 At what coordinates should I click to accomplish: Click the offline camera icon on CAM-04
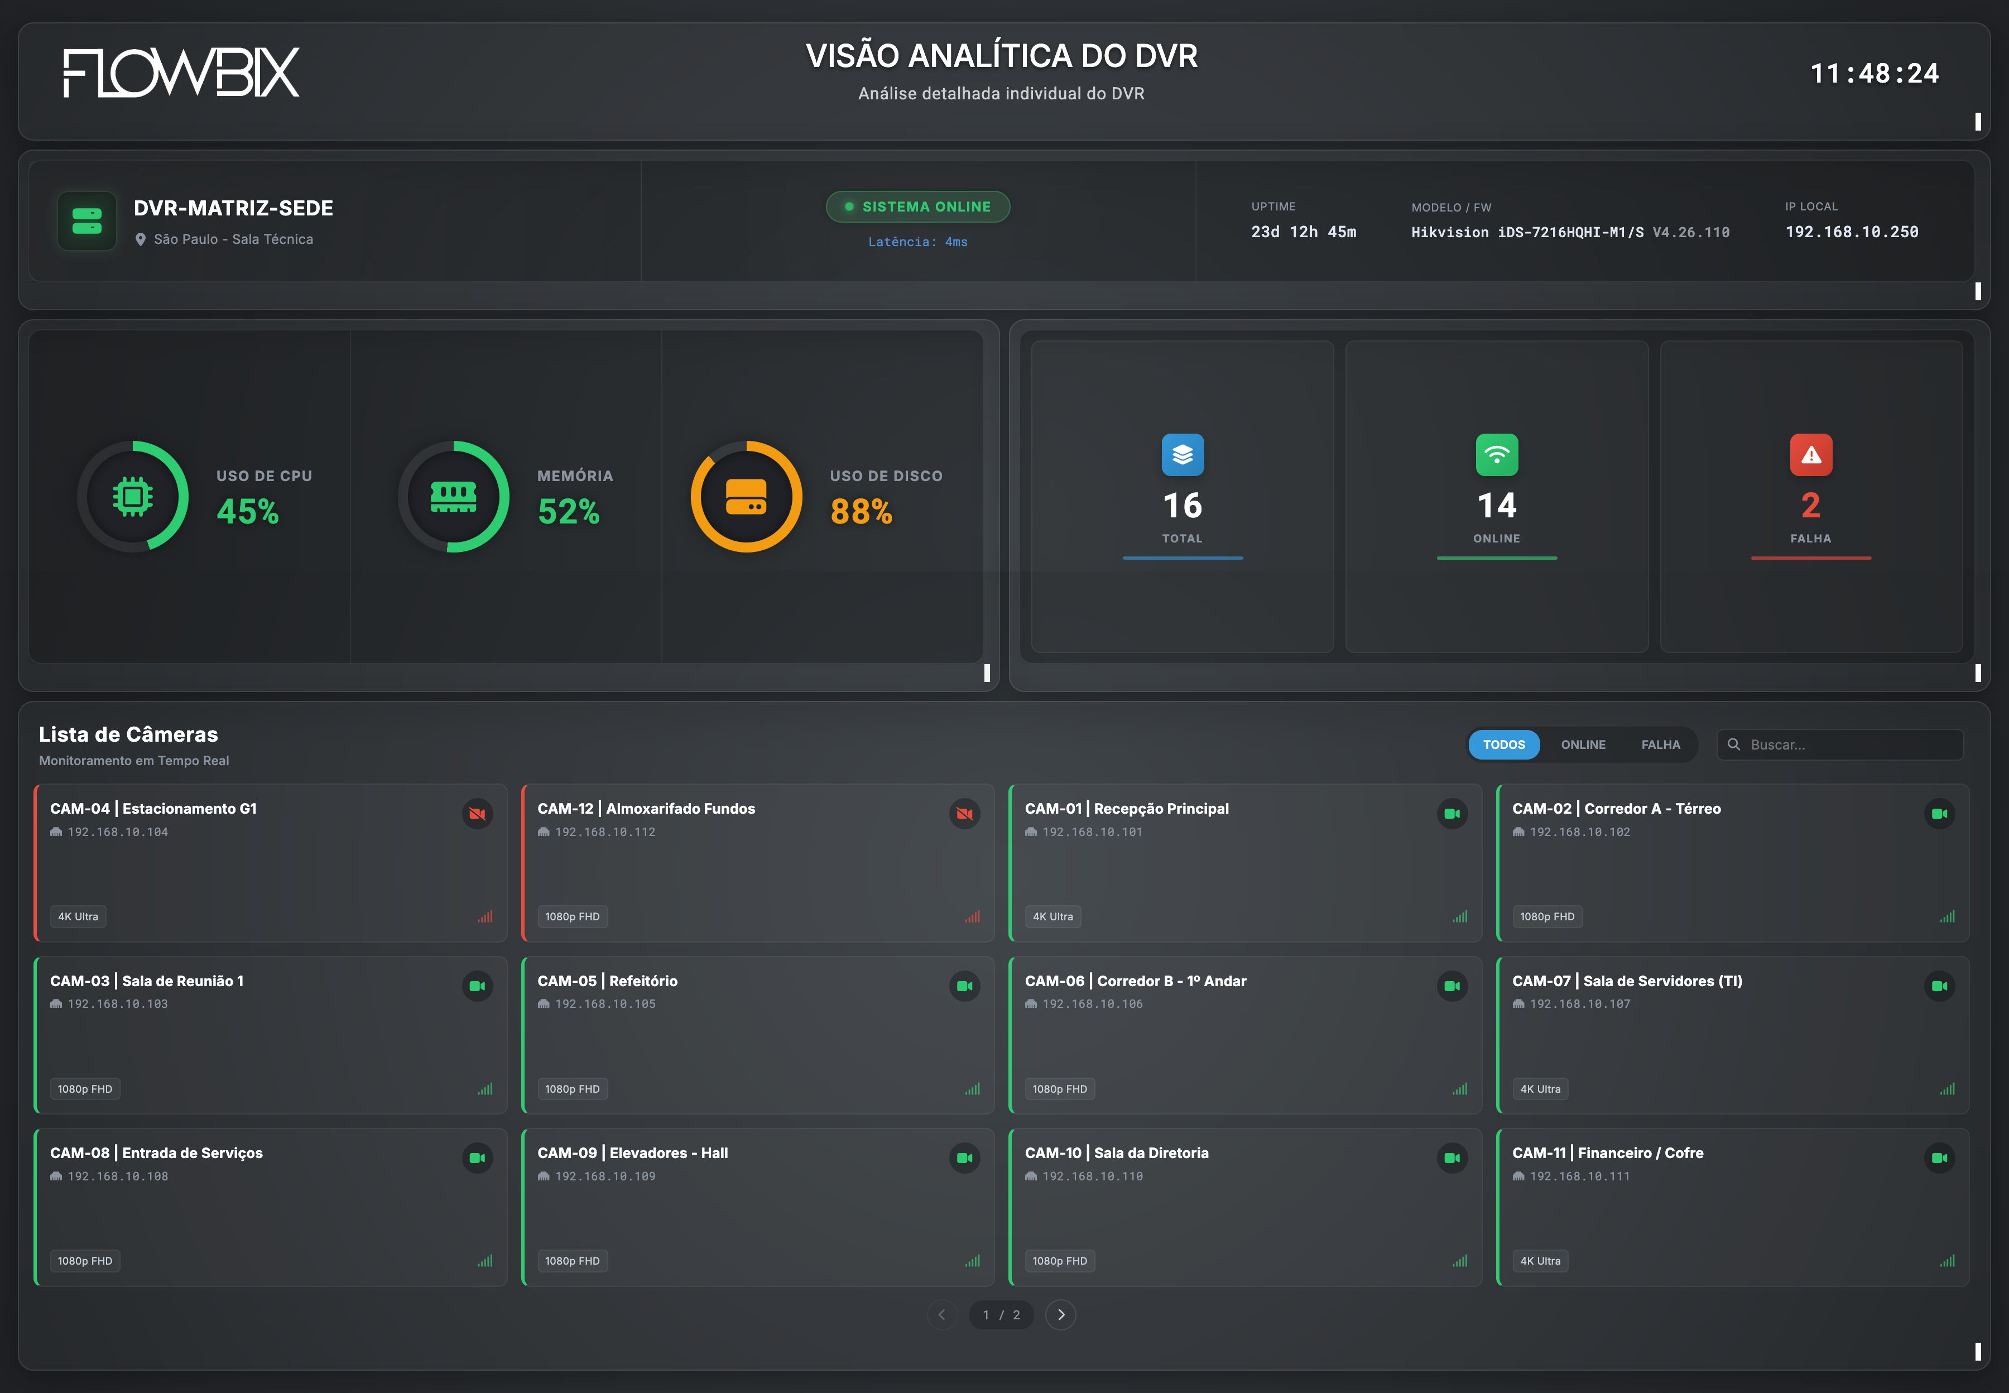pos(477,814)
